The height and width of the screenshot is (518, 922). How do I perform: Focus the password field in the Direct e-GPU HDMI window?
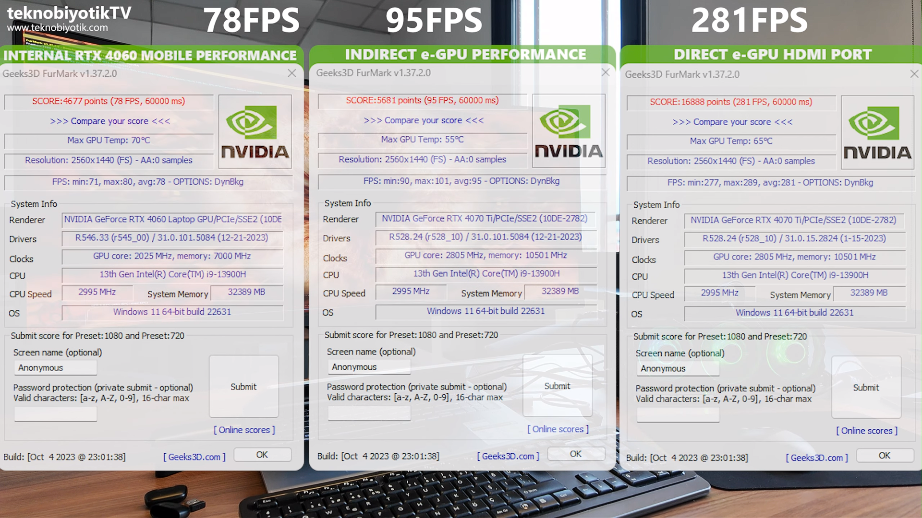coord(678,414)
